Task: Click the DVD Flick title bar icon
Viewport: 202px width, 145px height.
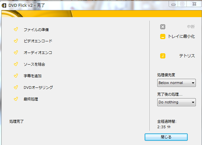Action: [x=4, y=5]
